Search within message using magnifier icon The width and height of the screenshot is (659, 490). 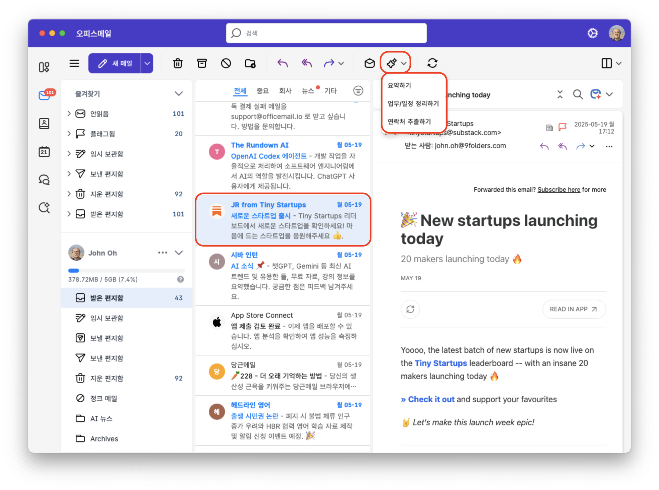(x=577, y=94)
